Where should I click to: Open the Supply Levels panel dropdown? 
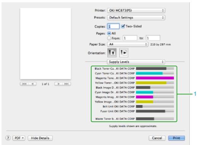136,62
